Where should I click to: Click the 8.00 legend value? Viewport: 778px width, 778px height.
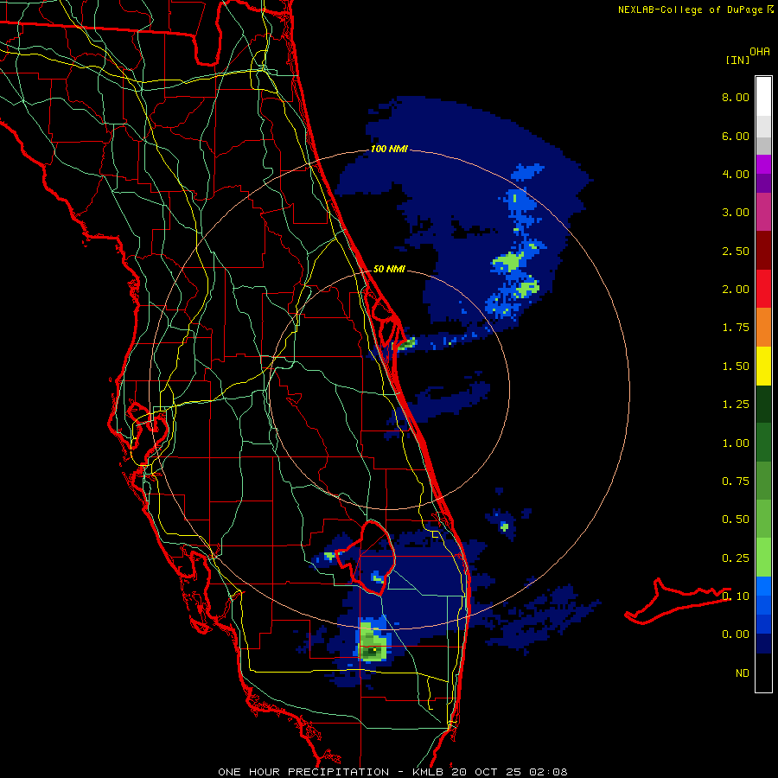pos(736,97)
